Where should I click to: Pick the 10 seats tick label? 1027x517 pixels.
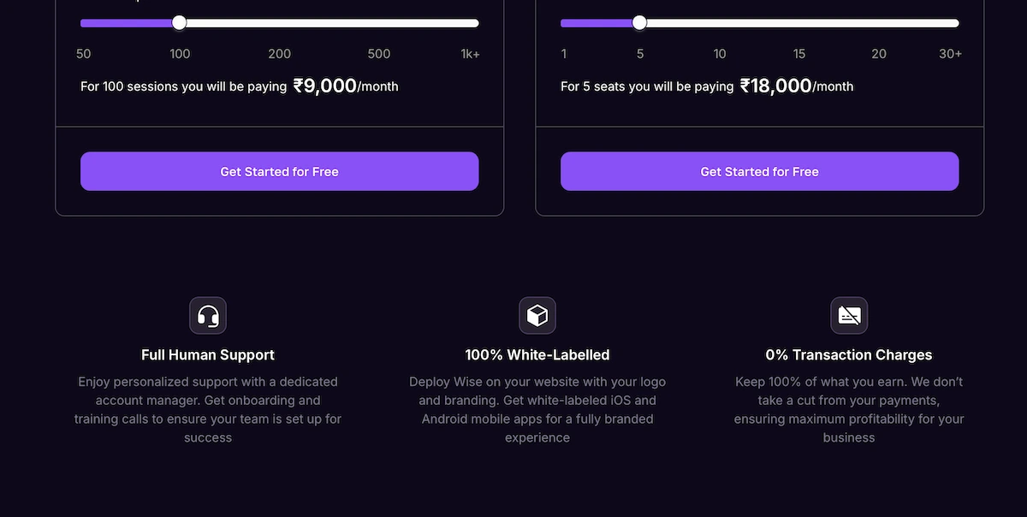tap(720, 54)
